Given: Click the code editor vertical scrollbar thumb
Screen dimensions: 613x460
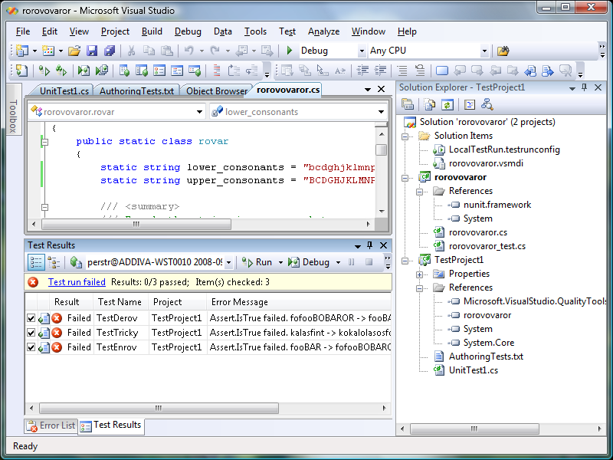Looking at the screenshot, I should coord(381,149).
